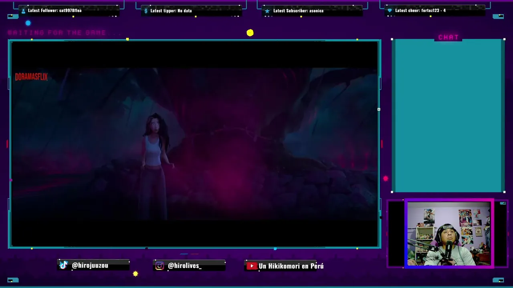Click the animated woman in the video
513x288 pixels.
point(156,166)
